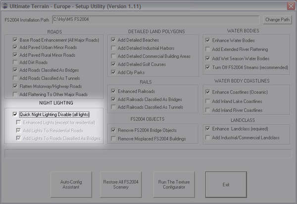Enable Add Inland River Coastlines
This screenshot has height=204, width=297.
click(208, 110)
